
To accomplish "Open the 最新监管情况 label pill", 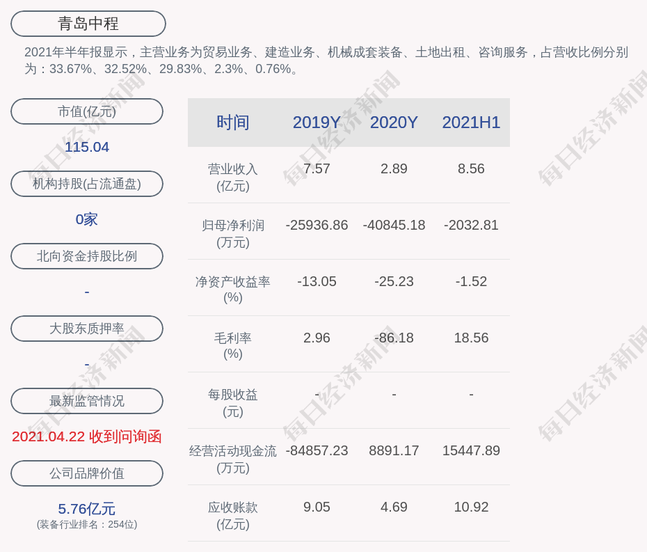I will [87, 401].
